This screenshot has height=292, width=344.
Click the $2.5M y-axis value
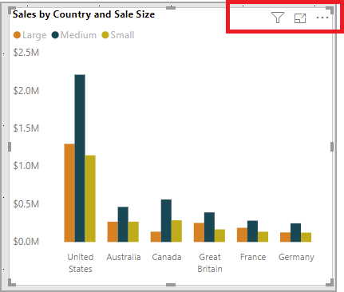[26, 53]
